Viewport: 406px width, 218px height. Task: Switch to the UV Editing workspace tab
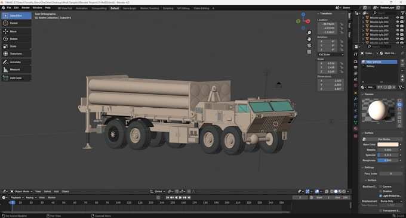pyautogui.click(x=183, y=8)
